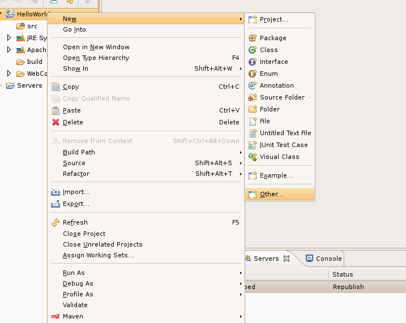The image size is (406, 323).
Task: Select Other... from the New submenu
Action: [272, 194]
